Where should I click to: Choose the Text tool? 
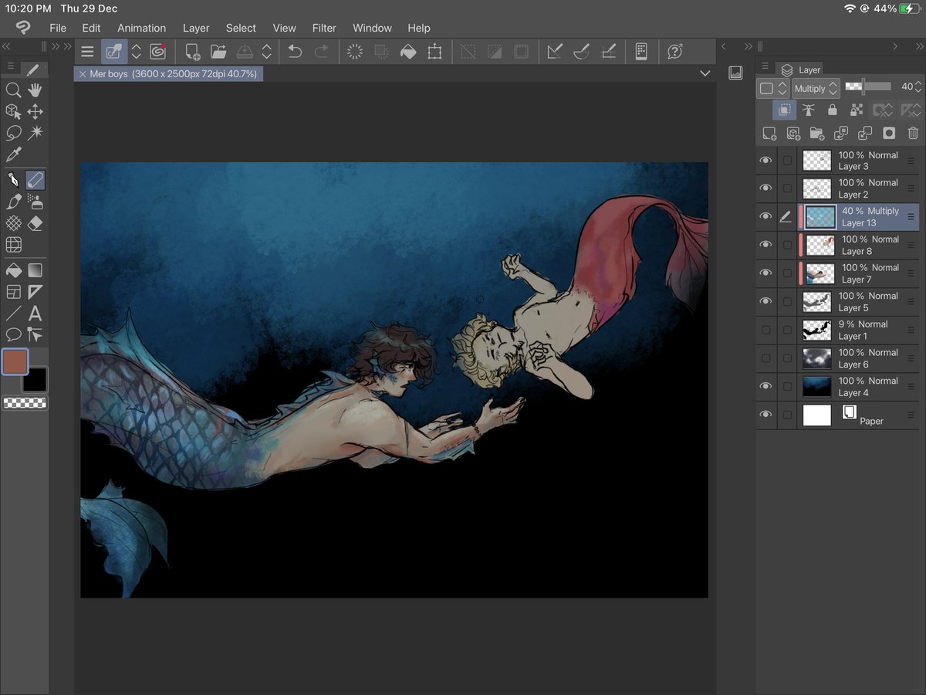click(35, 314)
